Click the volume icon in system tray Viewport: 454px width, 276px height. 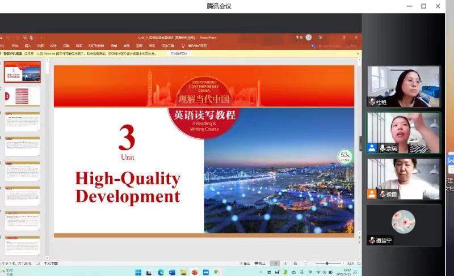pyautogui.click(x=324, y=272)
